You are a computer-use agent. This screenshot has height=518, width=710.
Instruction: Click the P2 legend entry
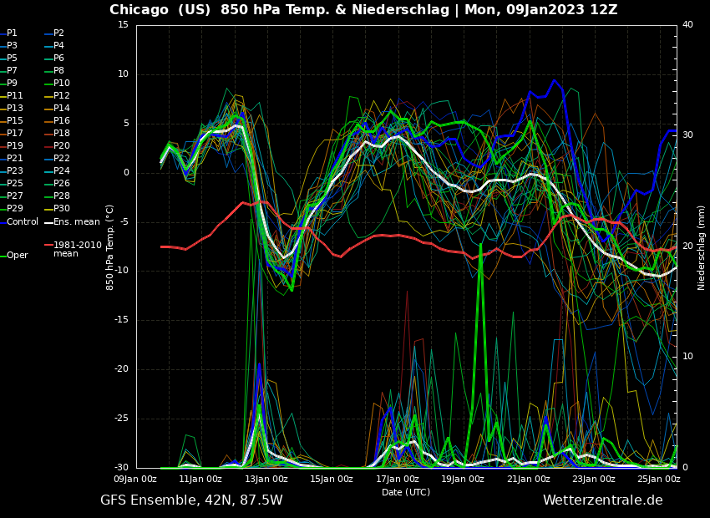58,33
